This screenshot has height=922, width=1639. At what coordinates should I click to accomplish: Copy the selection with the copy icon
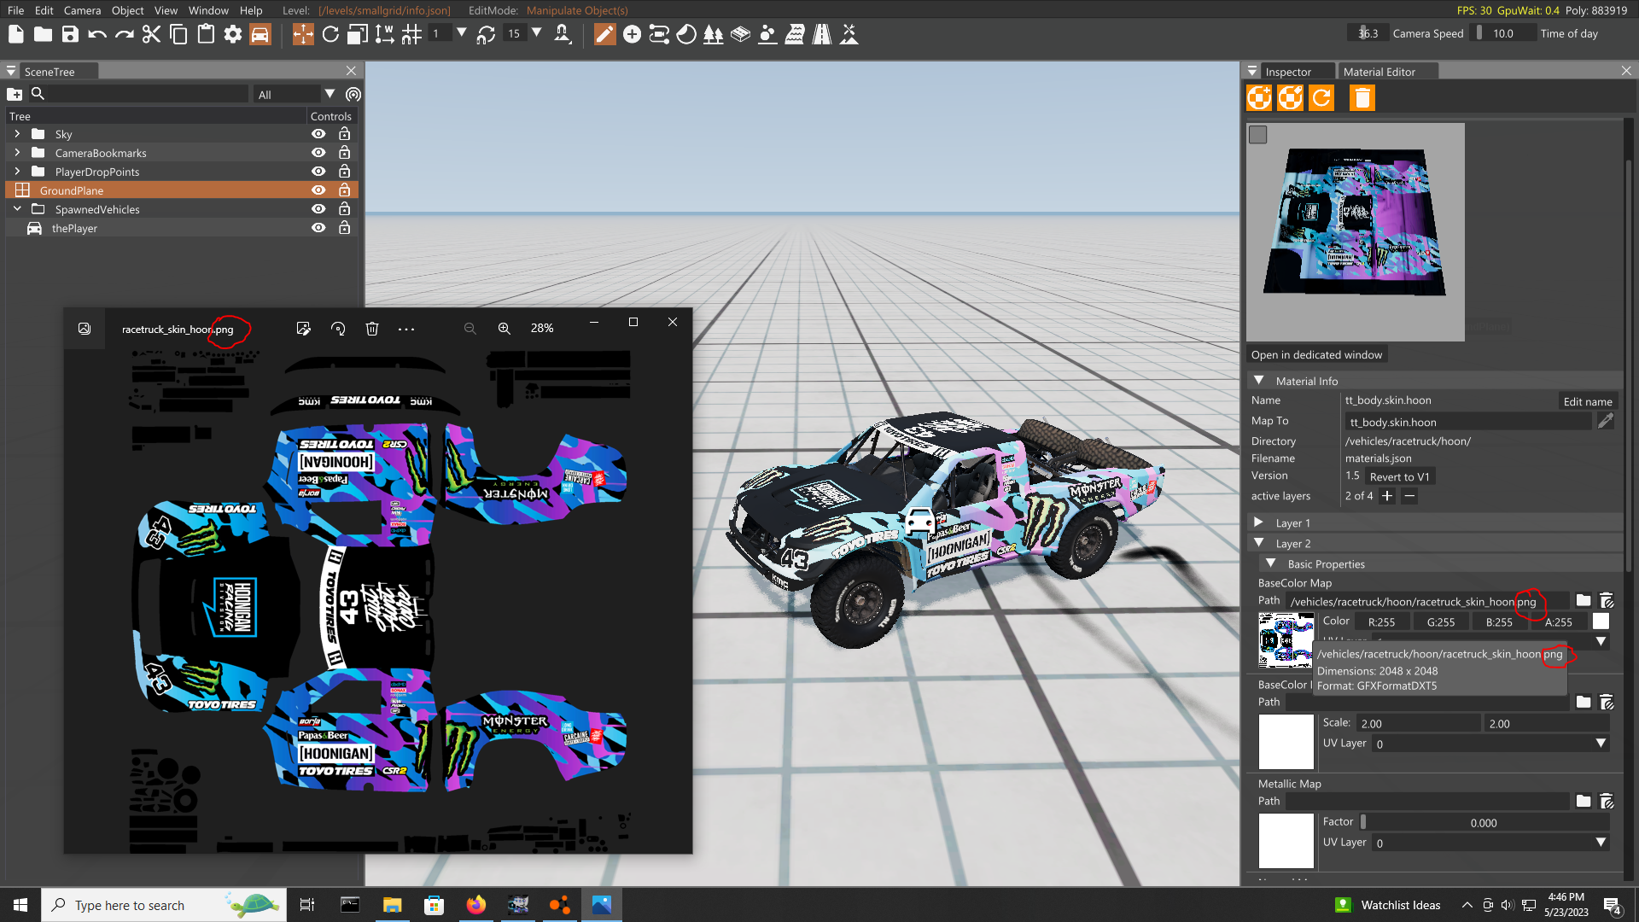[178, 34]
